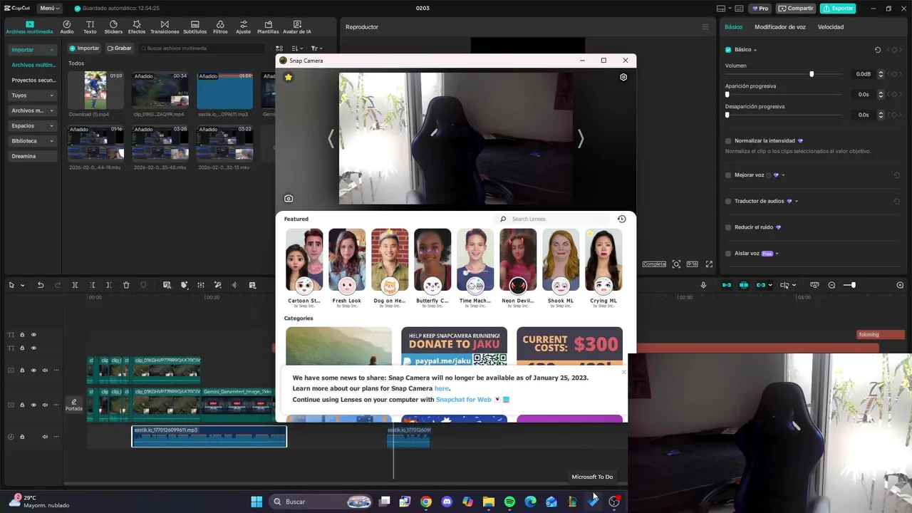
Task: Open the Texto tool in CapCut
Action: [90, 27]
